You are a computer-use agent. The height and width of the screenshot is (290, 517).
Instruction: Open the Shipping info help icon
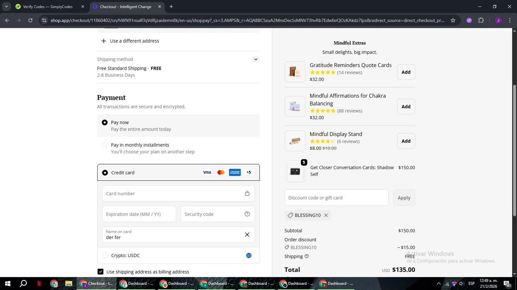click(307, 256)
